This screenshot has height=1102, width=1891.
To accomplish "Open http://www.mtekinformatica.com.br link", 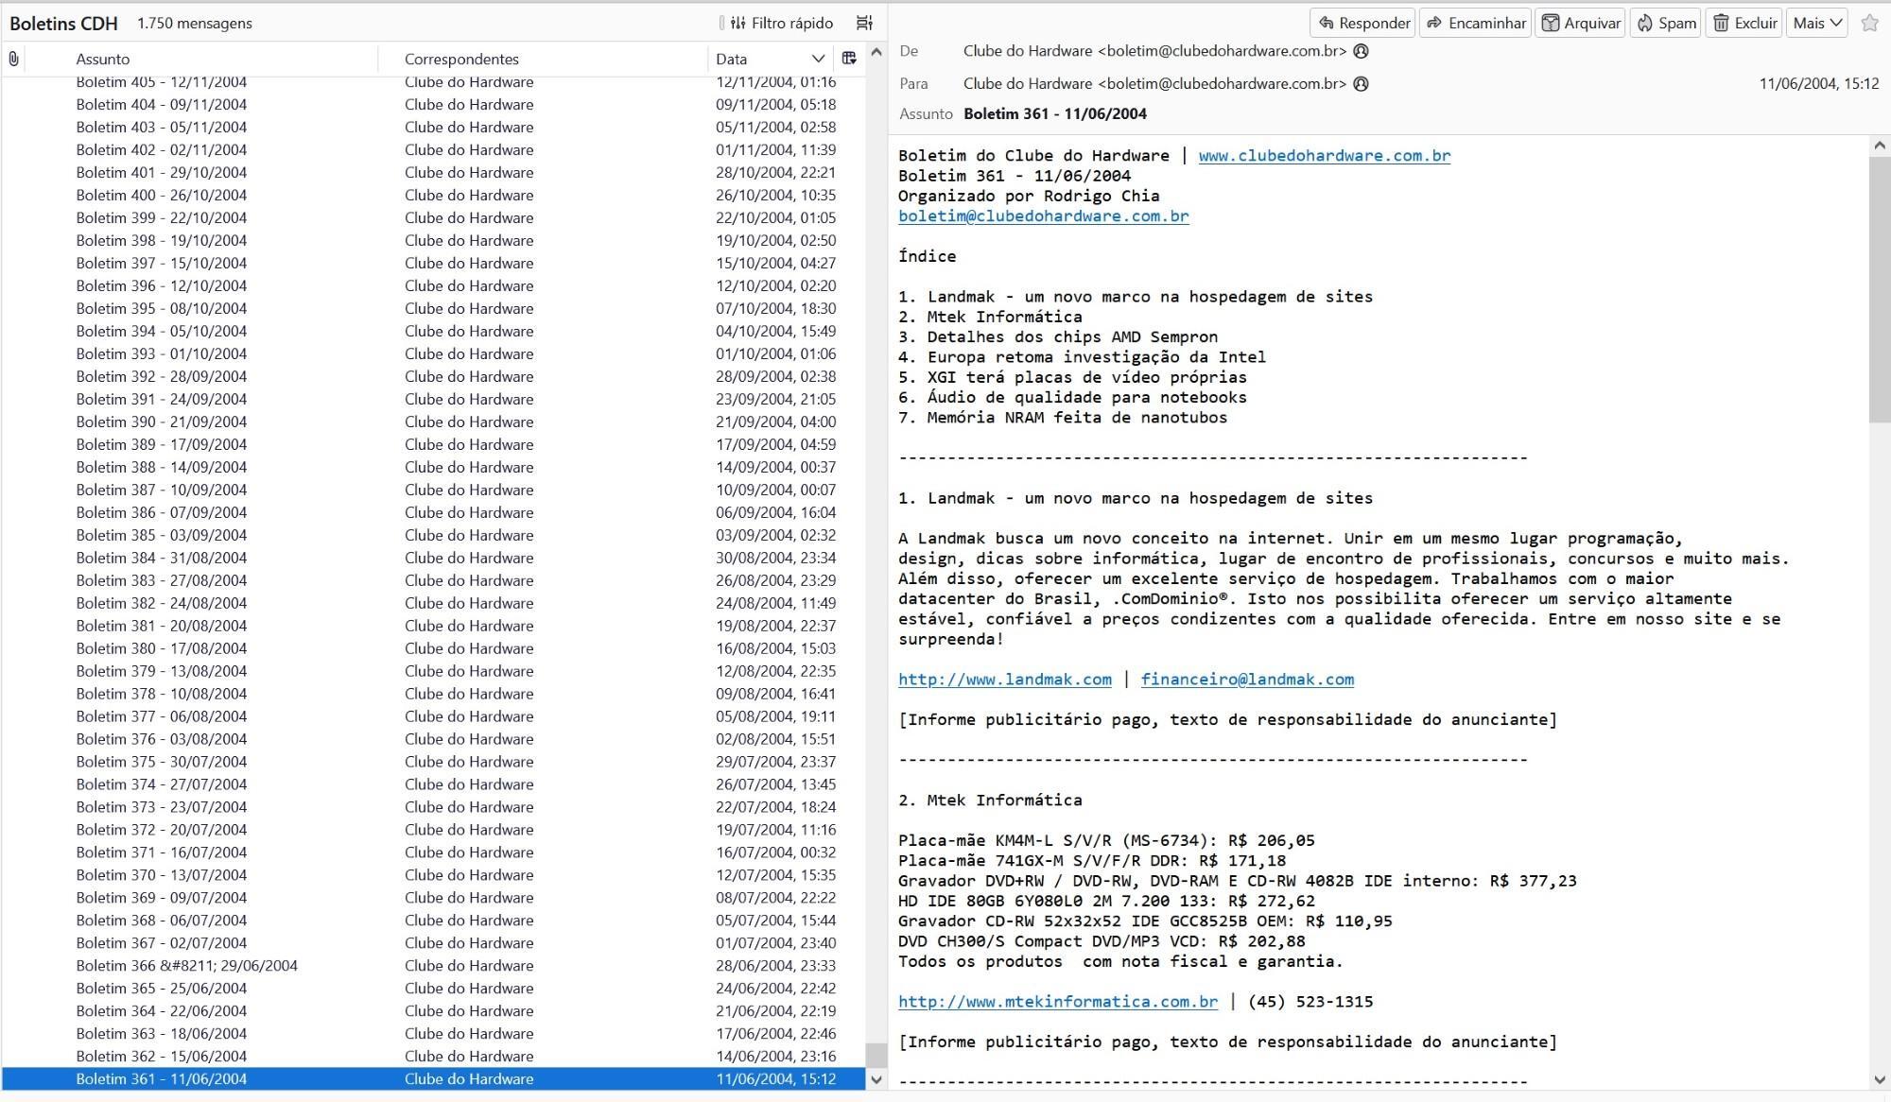I will pos(1058,1002).
